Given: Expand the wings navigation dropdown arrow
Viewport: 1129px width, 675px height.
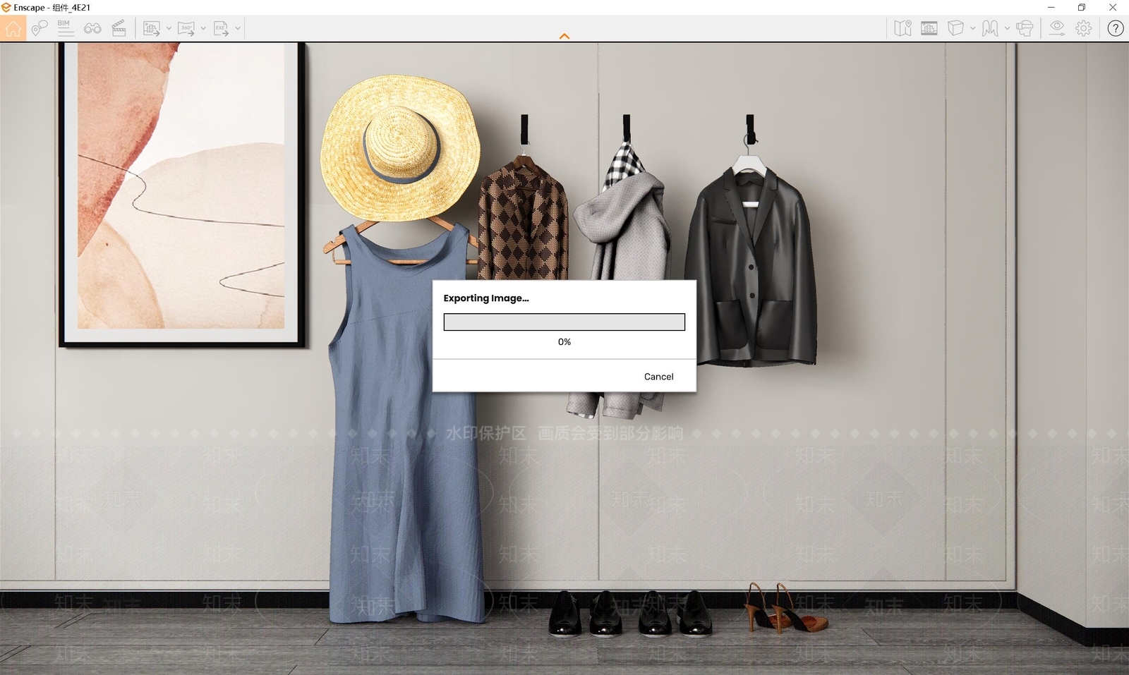Looking at the screenshot, I should (1007, 28).
